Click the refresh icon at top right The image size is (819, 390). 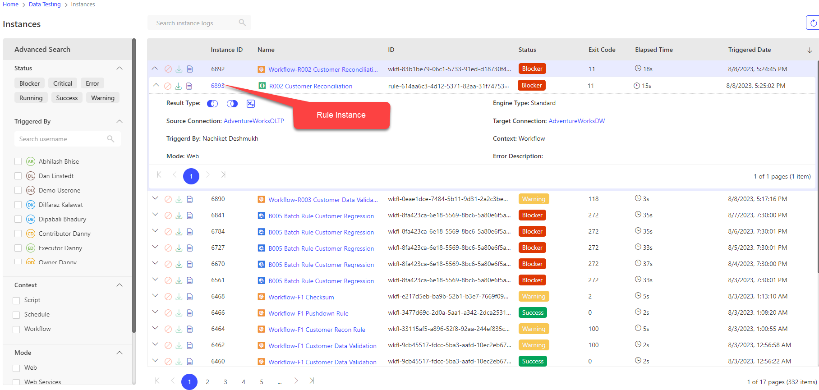pyautogui.click(x=813, y=23)
